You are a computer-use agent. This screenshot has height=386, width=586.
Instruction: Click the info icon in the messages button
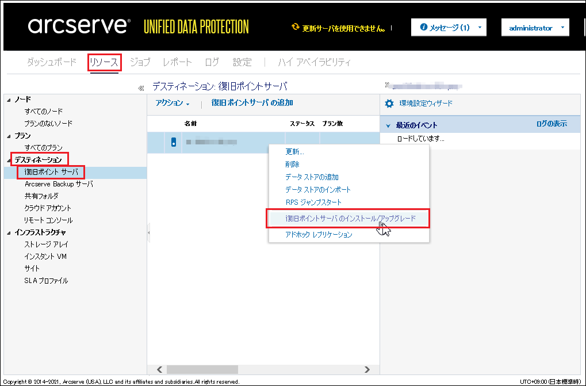pos(423,27)
